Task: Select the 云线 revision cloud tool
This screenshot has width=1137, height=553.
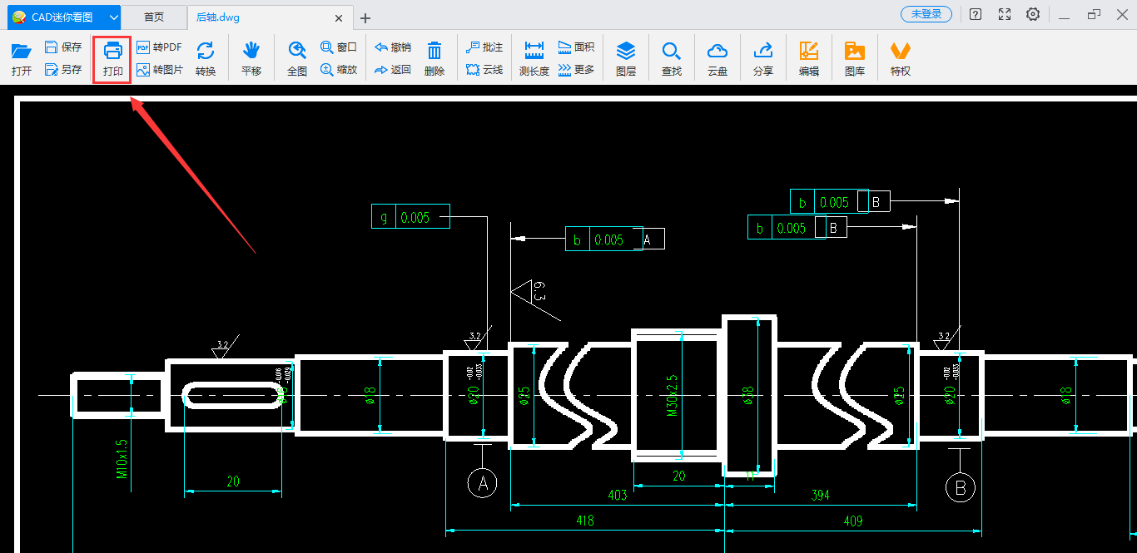Action: [x=484, y=70]
